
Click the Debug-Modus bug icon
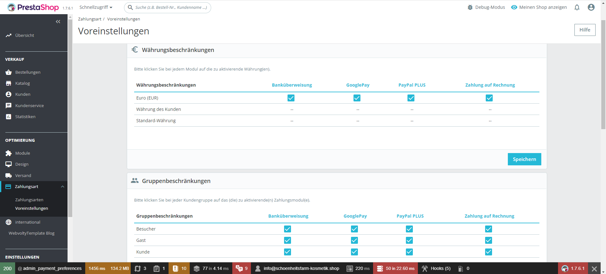pos(470,7)
